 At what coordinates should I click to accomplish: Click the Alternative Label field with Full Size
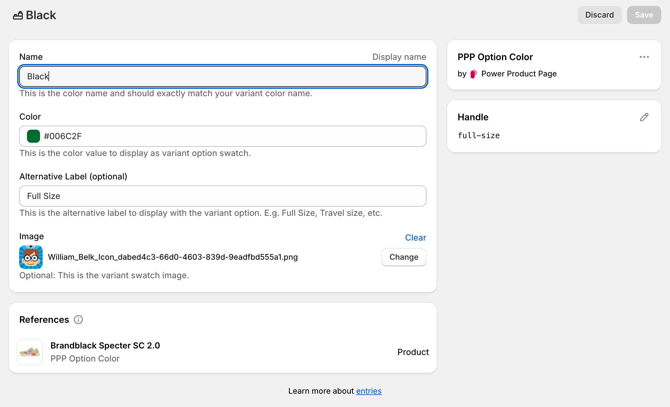(x=222, y=196)
